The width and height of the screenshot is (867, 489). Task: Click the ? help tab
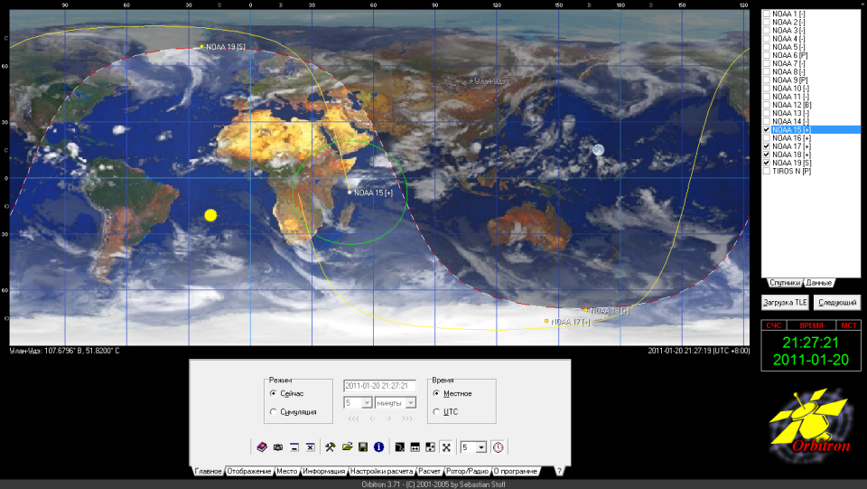click(x=560, y=471)
